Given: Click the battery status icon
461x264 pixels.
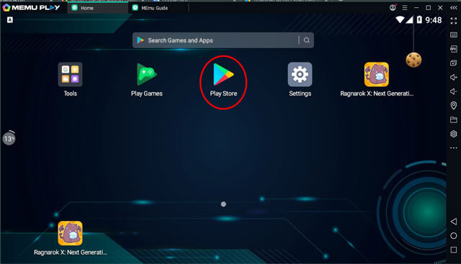Looking at the screenshot, I should coord(419,19).
